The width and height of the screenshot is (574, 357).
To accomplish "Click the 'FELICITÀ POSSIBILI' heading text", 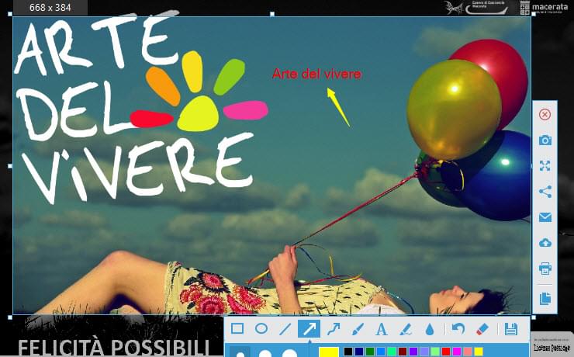I will [114, 347].
